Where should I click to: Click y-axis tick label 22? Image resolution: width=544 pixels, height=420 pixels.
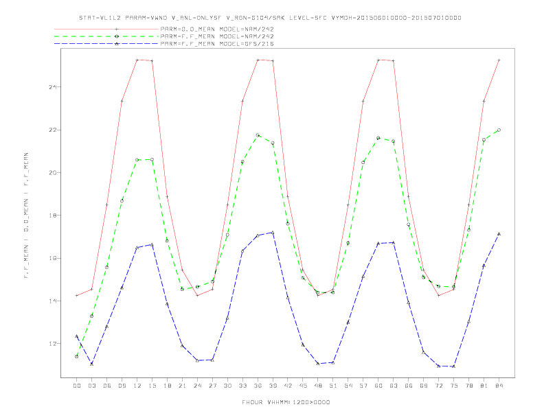click(x=53, y=130)
